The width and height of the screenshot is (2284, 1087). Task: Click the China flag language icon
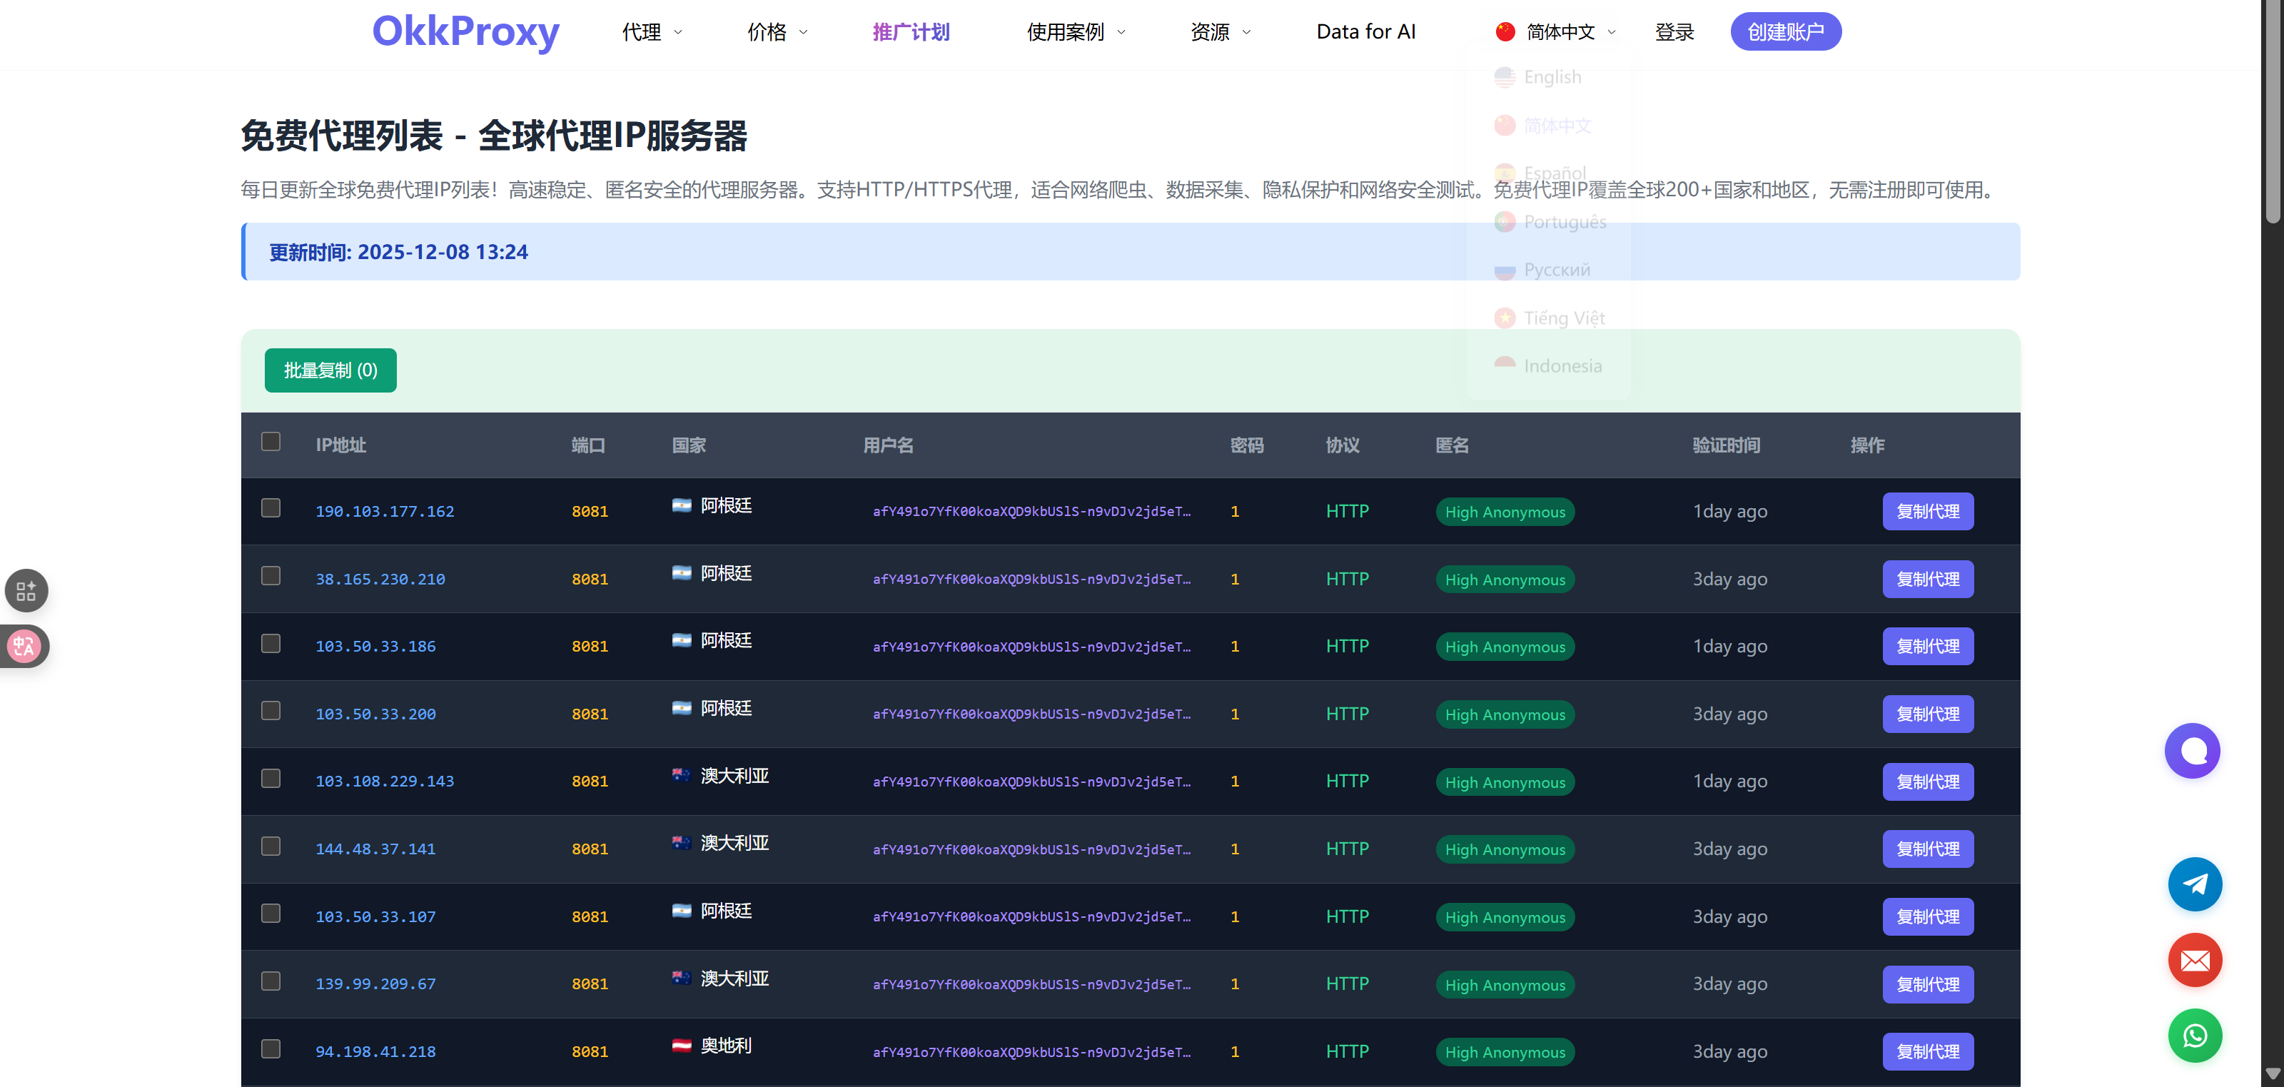pos(1505,32)
